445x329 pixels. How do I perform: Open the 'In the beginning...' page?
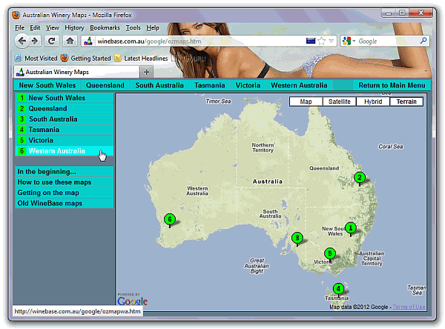(64, 172)
